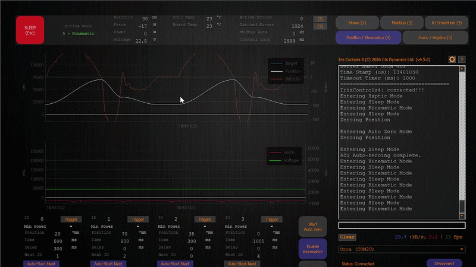The image size is (476, 267).
Task: Switch to the Force / Haptics (5) tab
Action: [434, 38]
